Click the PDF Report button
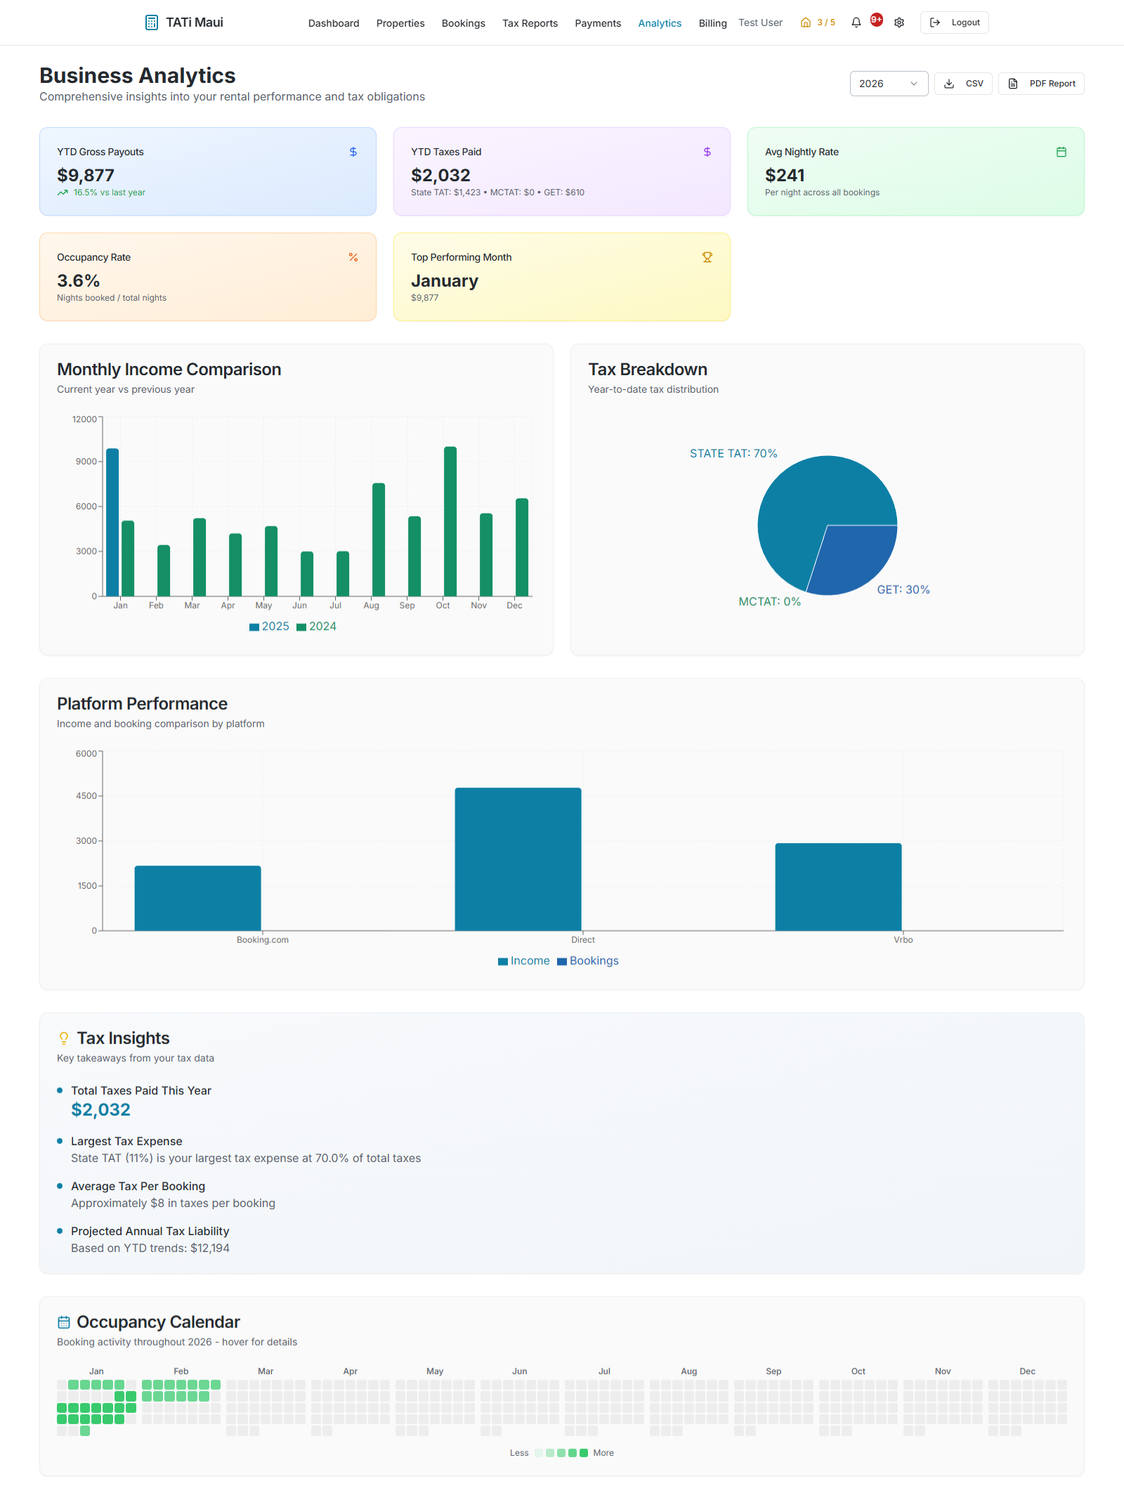1124x1493 pixels. tap(1040, 83)
